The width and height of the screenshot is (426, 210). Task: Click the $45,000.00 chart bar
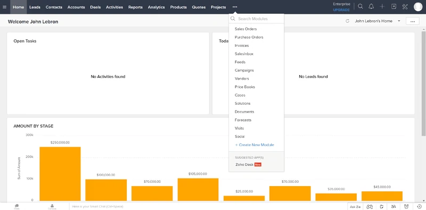[x=382, y=196]
